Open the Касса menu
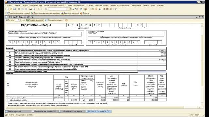Image resolution: width=209 pixels, height=117 pixels. (46, 6)
